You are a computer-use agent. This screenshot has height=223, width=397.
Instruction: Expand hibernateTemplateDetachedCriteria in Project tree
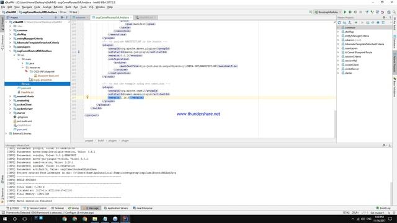click(11, 43)
